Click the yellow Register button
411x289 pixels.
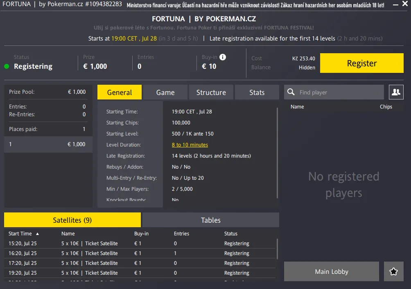(362, 63)
